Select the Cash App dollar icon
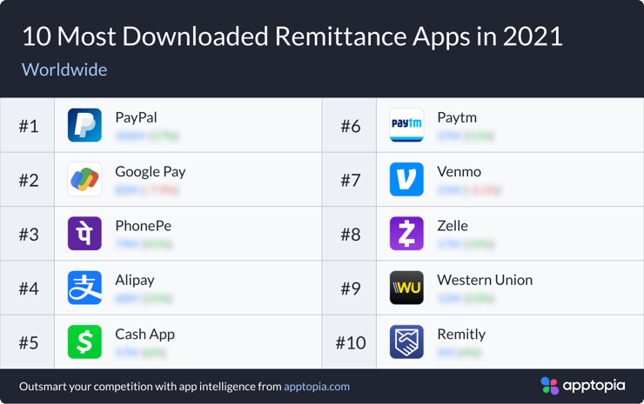644x404 pixels. click(84, 342)
